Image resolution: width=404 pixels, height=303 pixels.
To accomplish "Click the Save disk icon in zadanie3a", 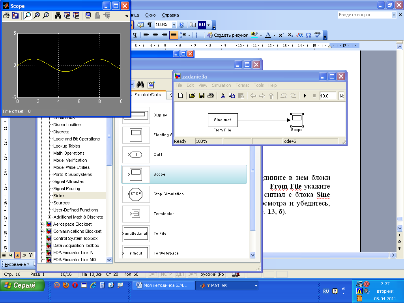I will [x=202, y=95].
